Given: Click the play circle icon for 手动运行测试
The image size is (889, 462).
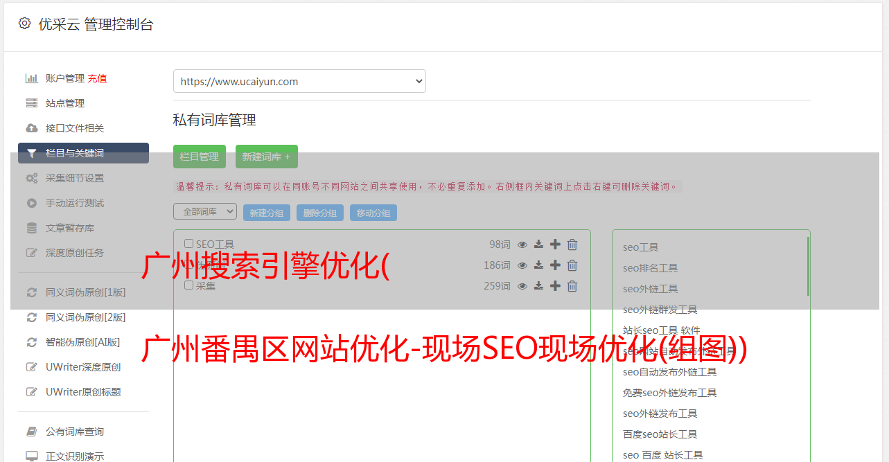Looking at the screenshot, I should pyautogui.click(x=31, y=203).
